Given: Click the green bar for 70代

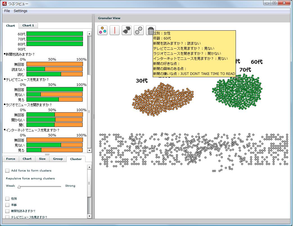Looking at the screenshot, I should 55,39.
